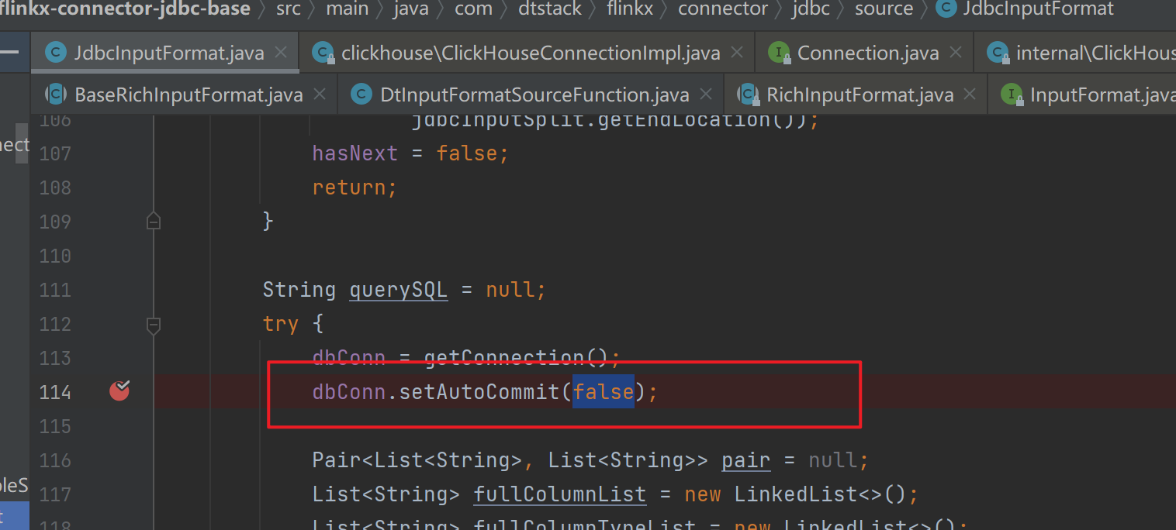Click the class icon on ClickHouseConnectionImpl.java tab

click(x=323, y=52)
